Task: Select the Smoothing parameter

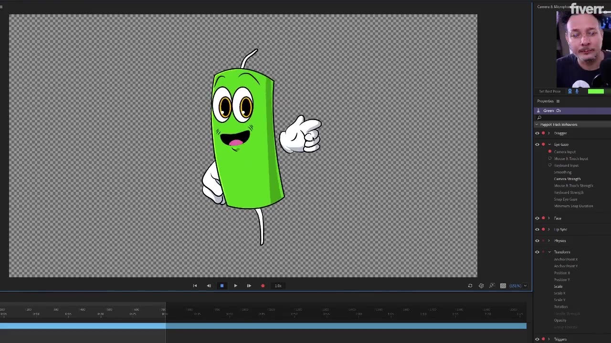Action: click(563, 172)
